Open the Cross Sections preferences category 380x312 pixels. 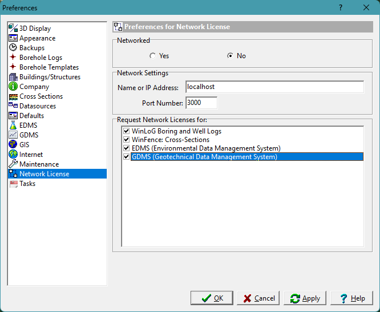[x=41, y=96]
